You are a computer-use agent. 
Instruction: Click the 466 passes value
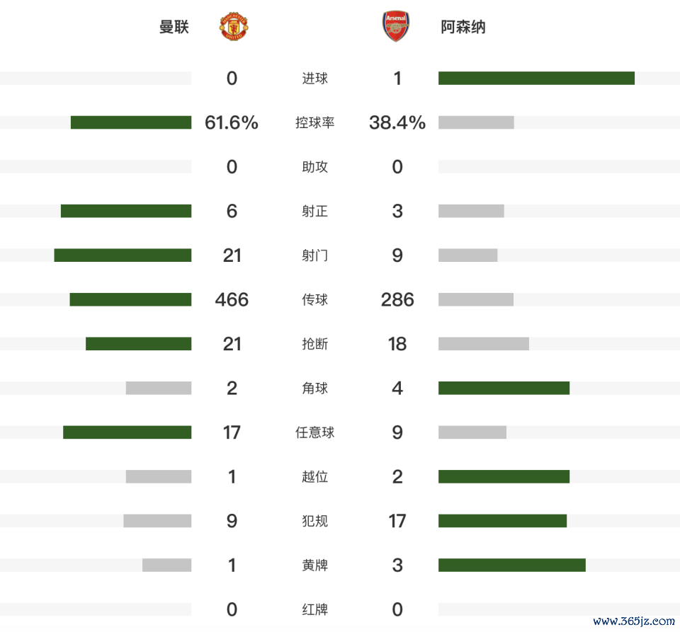click(232, 300)
